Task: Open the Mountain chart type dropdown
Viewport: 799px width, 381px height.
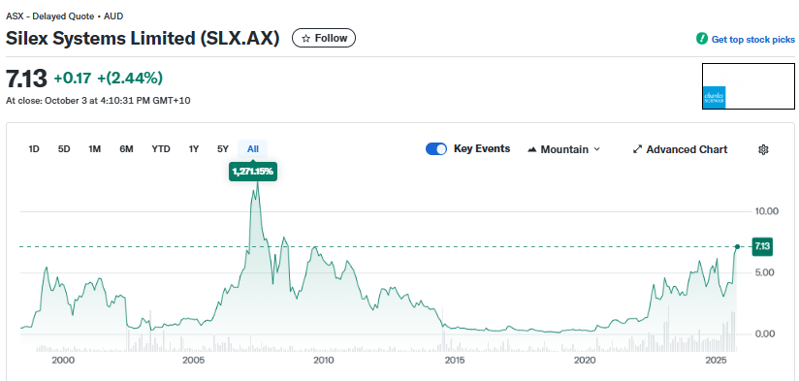Action: click(564, 149)
